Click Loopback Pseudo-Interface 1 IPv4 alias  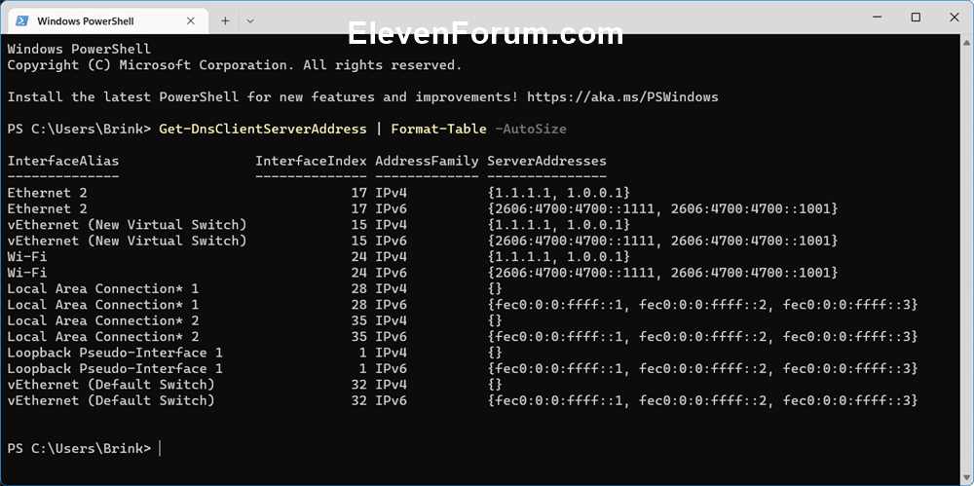click(115, 353)
